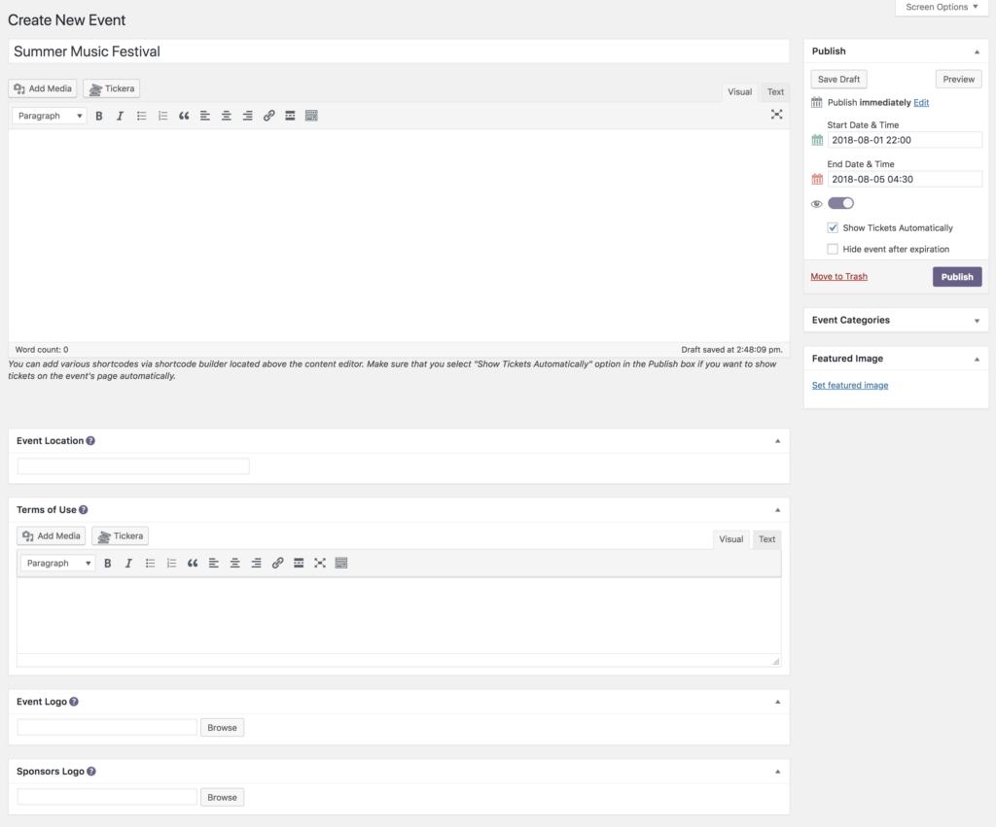Center align text in the Terms of Use editor
Image resolution: width=996 pixels, height=827 pixels.
click(x=234, y=563)
